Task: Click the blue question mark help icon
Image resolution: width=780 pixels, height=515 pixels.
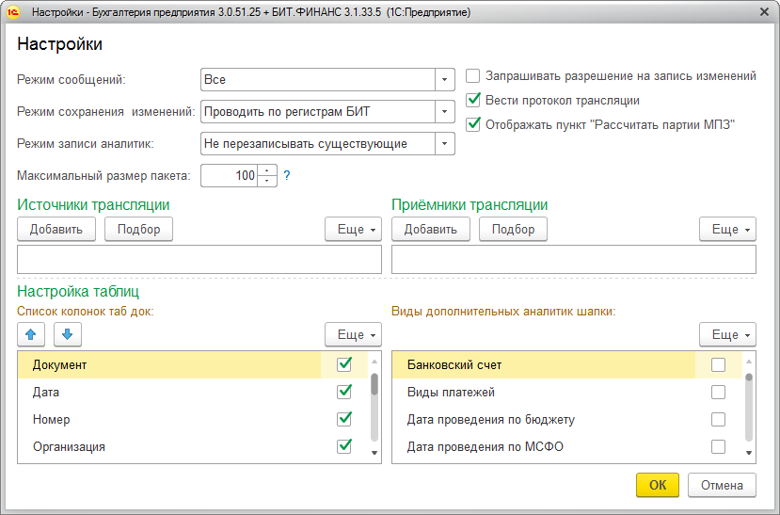Action: point(287,175)
